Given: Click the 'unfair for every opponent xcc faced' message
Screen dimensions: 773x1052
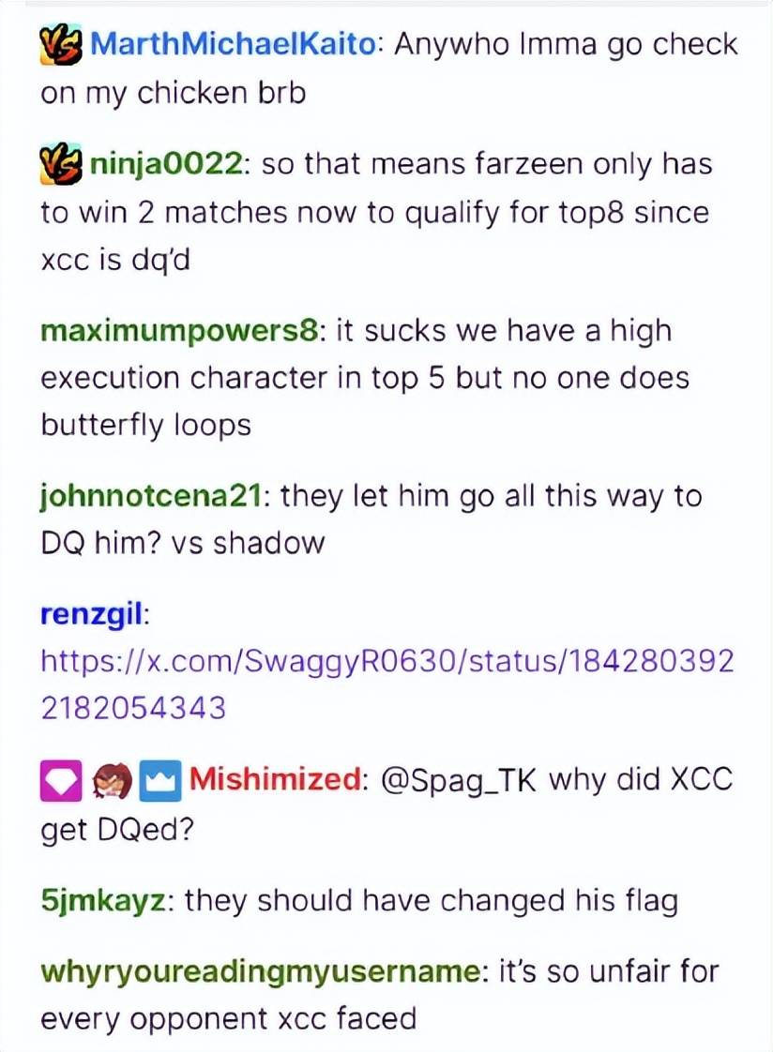Looking at the screenshot, I should 379,996.
